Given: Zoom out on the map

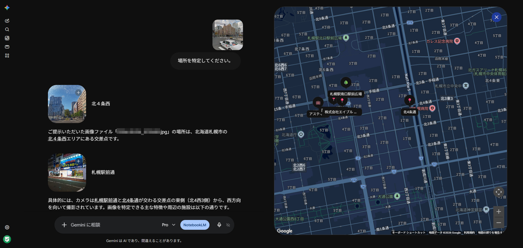Looking at the screenshot, I should [x=499, y=223].
